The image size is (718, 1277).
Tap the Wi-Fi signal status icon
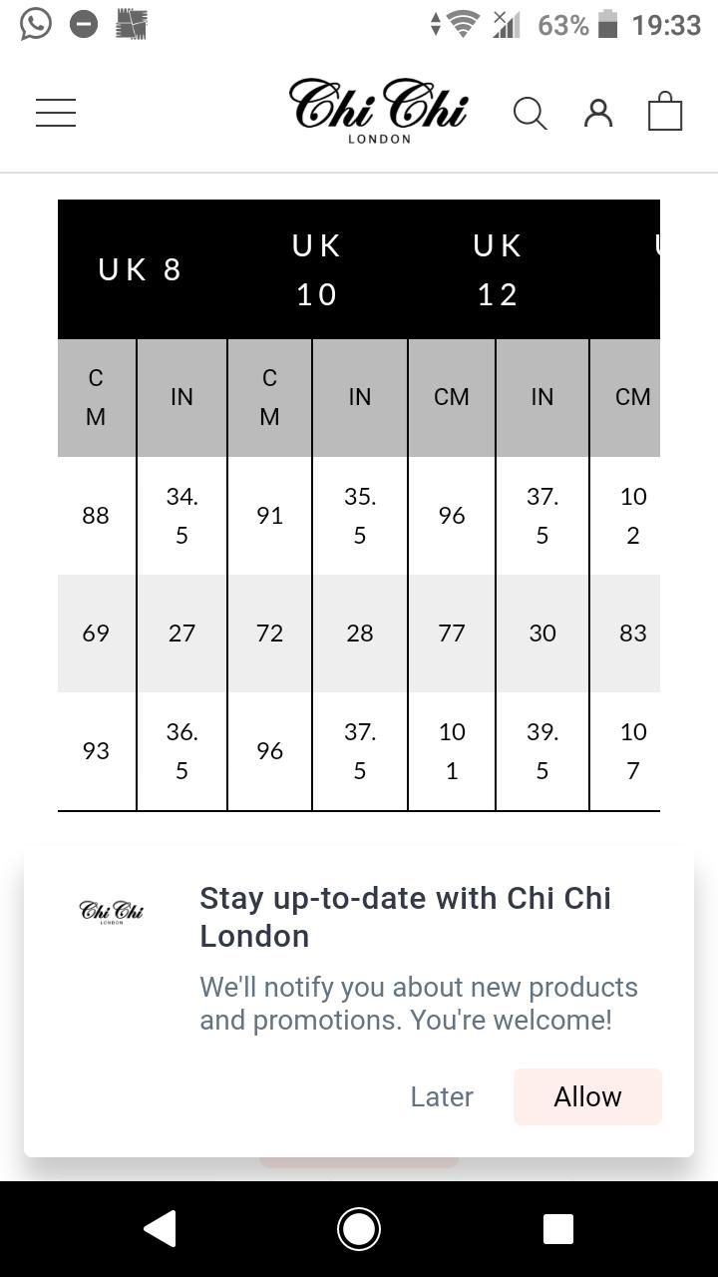pyautogui.click(x=461, y=24)
